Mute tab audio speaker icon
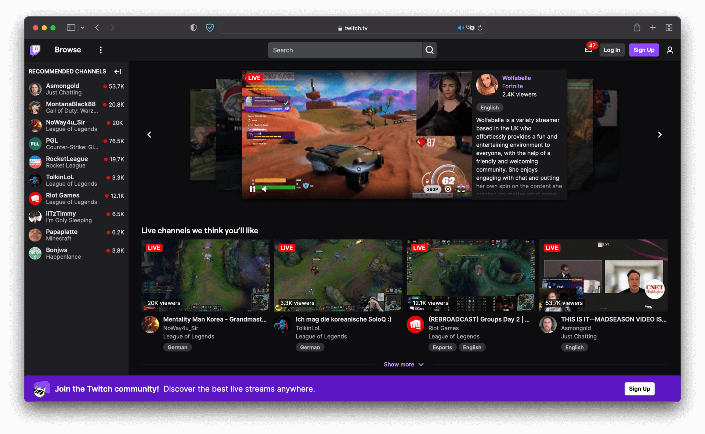 460,28
